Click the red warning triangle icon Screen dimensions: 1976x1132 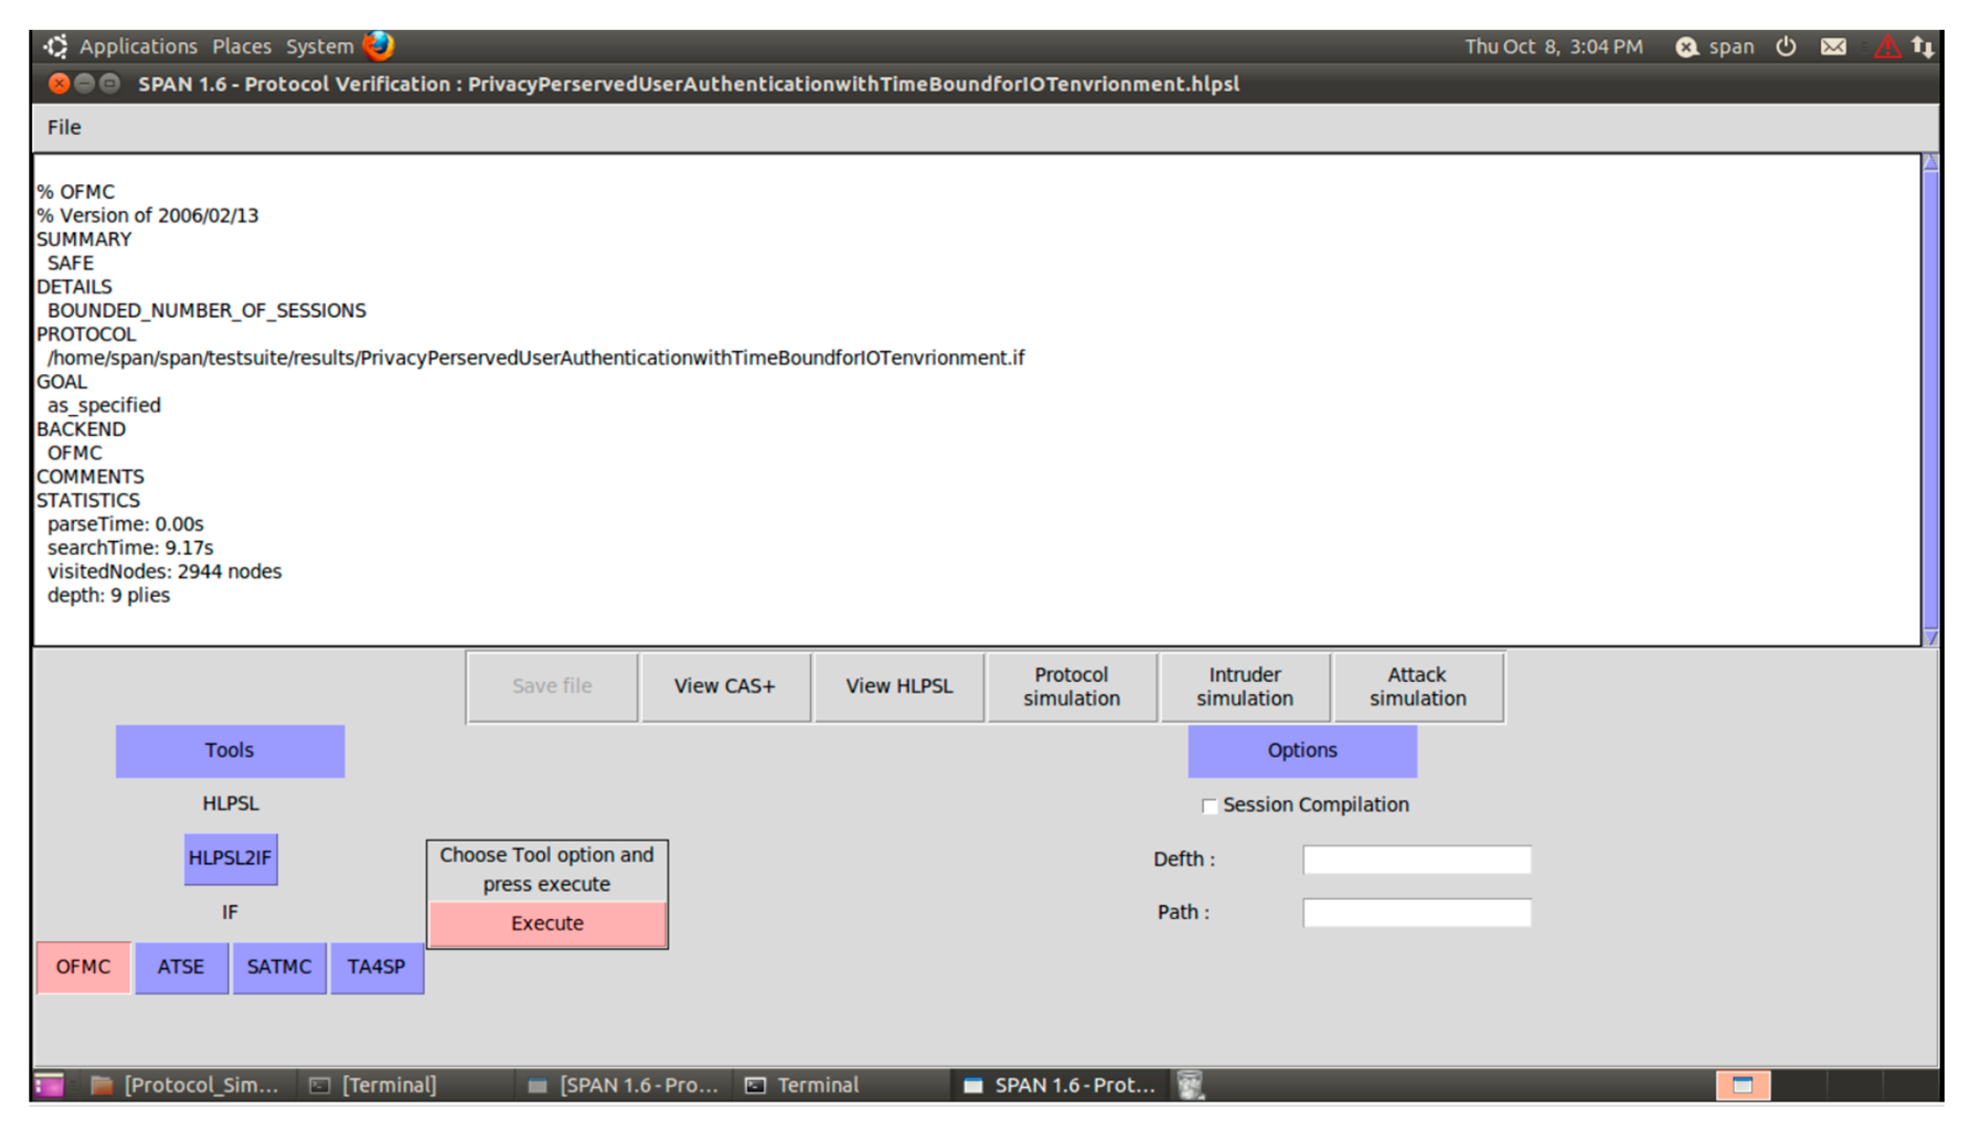tap(1887, 47)
